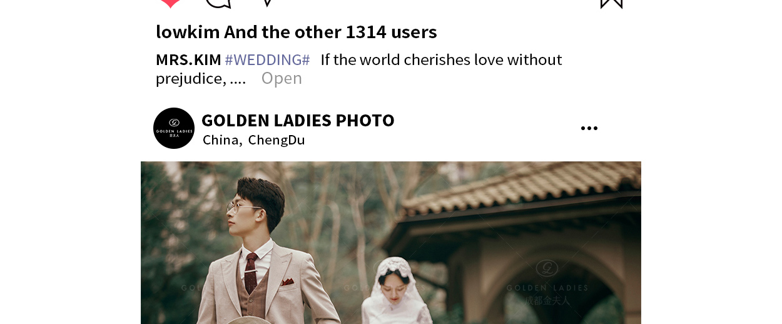The image size is (782, 324).
Task: Select the China, ChengDu location tag
Action: [x=253, y=140]
